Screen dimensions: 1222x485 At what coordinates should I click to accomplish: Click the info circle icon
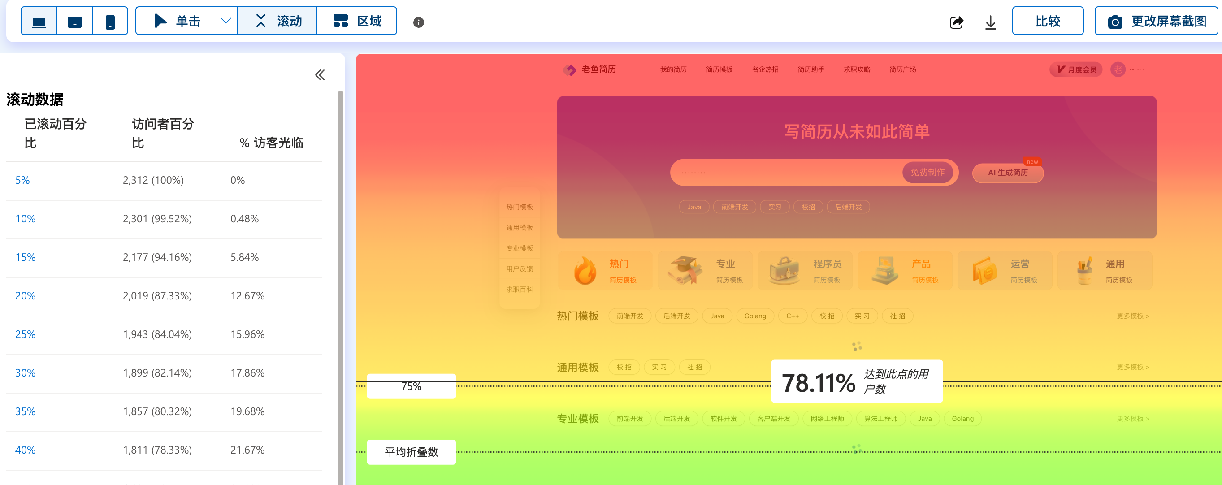pyautogui.click(x=418, y=22)
